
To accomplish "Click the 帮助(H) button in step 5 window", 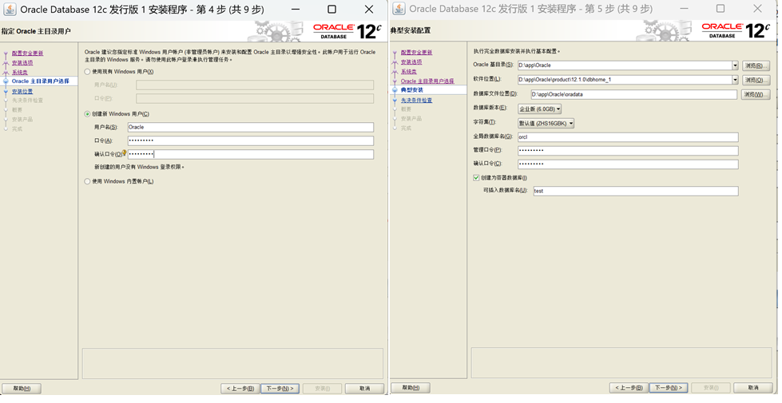I will tap(411, 388).
